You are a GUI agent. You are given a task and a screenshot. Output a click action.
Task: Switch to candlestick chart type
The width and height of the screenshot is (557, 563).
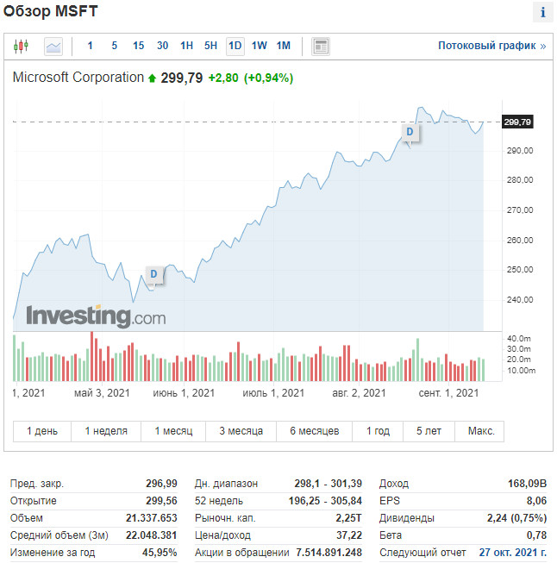(x=22, y=46)
